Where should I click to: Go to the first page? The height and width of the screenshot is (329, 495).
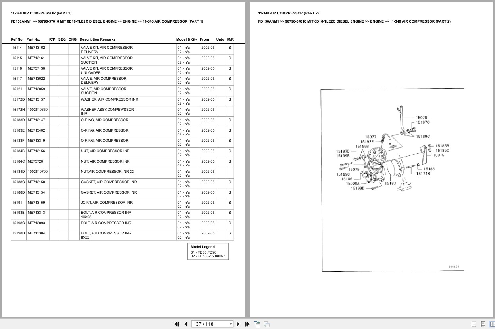point(177,324)
